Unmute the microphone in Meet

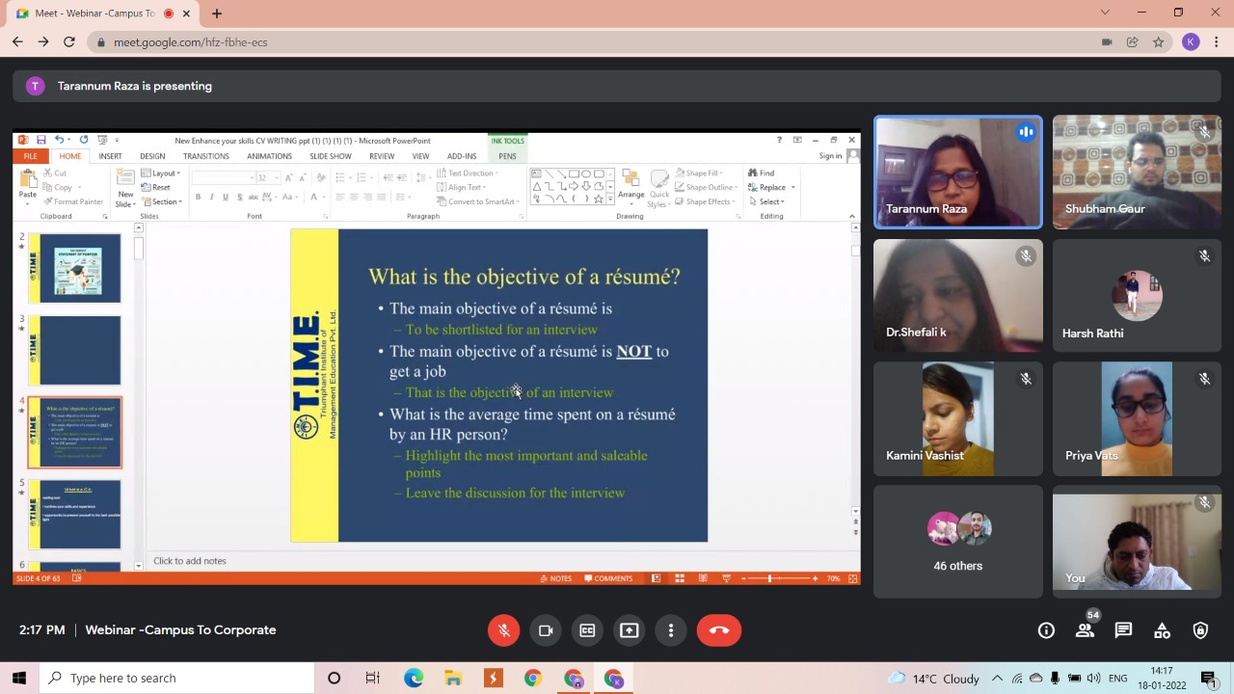pos(503,630)
